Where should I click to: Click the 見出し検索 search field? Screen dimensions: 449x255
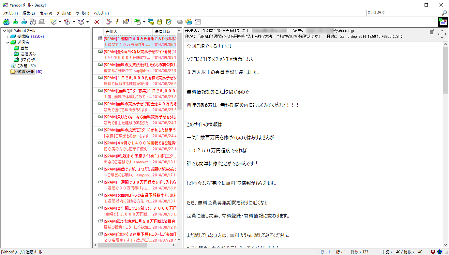pyautogui.click(x=403, y=13)
